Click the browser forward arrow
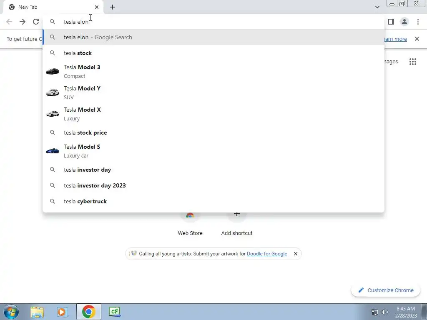Screen dimensions: 427x320 23,22
